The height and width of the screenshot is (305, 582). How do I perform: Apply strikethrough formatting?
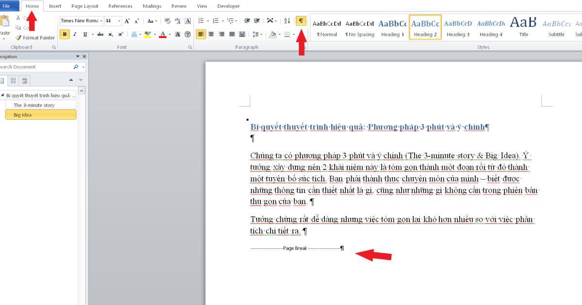[x=100, y=34]
